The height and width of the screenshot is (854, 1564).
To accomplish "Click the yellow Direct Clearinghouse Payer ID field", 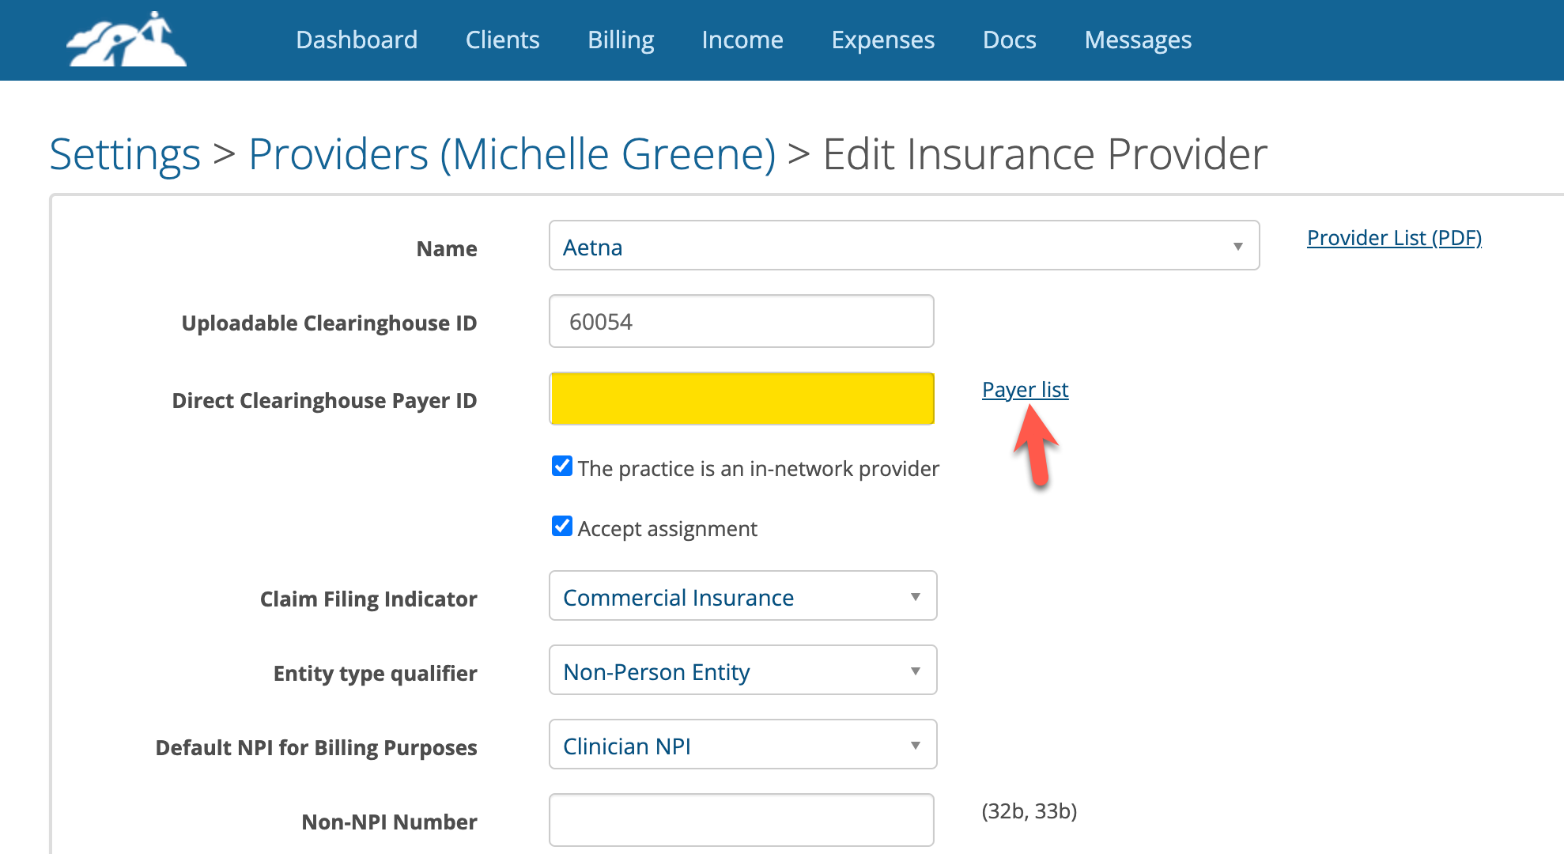I will pyautogui.click(x=741, y=399).
